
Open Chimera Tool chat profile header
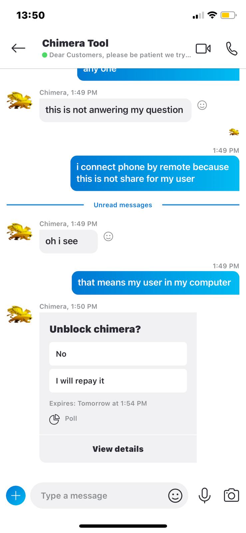click(x=117, y=49)
